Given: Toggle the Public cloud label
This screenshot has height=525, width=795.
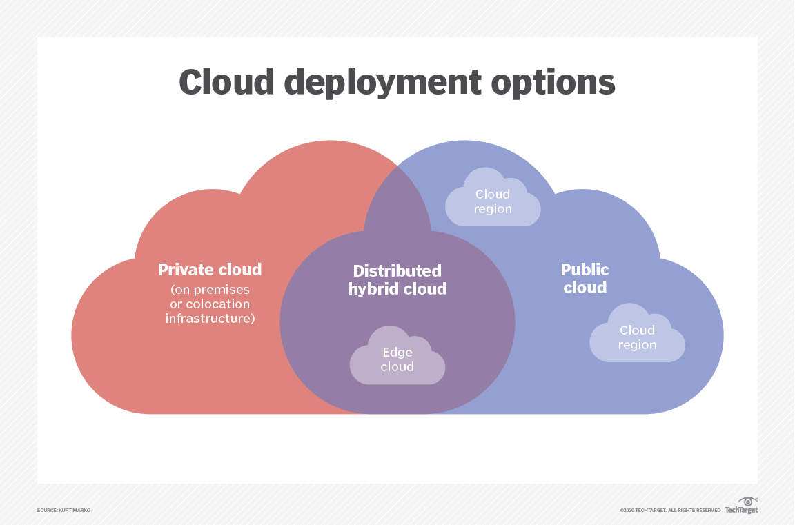Looking at the screenshot, I should pos(585,278).
